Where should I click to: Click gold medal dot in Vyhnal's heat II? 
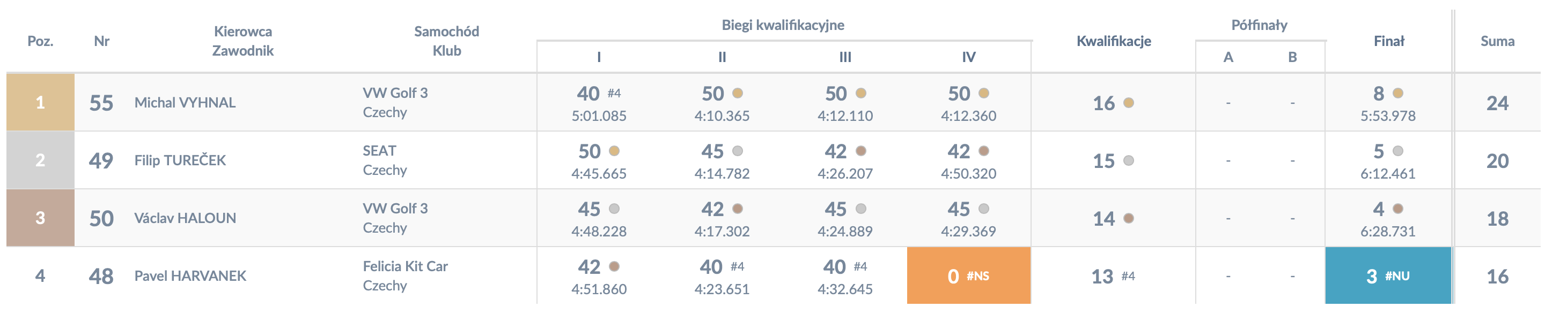[738, 94]
